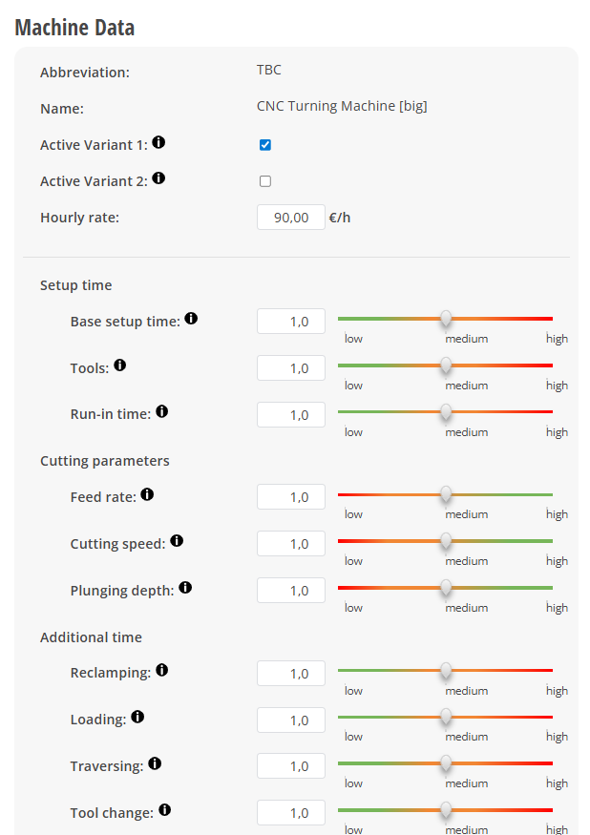This screenshot has height=835, width=590.
Task: Click info icon beside Cutting speed
Action: coord(177,541)
